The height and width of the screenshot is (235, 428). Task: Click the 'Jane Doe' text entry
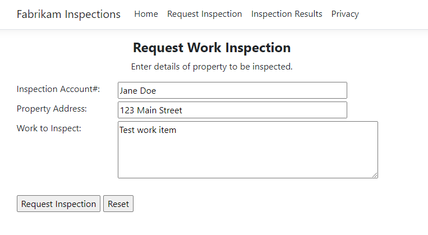[138, 91]
